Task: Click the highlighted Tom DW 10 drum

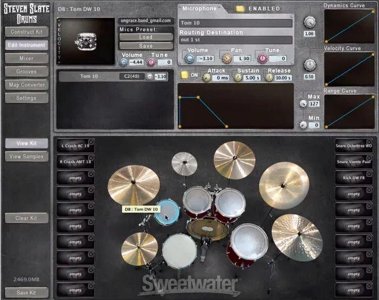Action: coord(167,213)
